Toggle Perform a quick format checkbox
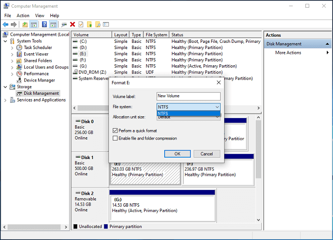Screen dimensions: 333x240 pos(115,130)
